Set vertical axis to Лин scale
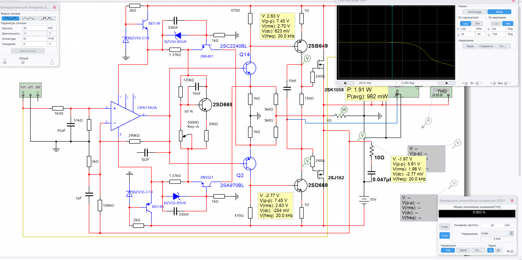The image size is (522, 260). [x=508, y=23]
